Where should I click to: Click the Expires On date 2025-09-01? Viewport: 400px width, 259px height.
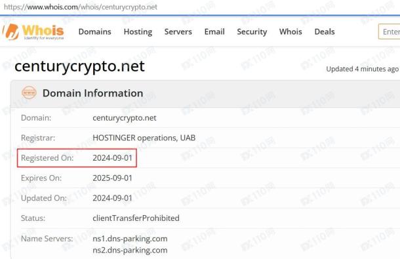coord(113,178)
